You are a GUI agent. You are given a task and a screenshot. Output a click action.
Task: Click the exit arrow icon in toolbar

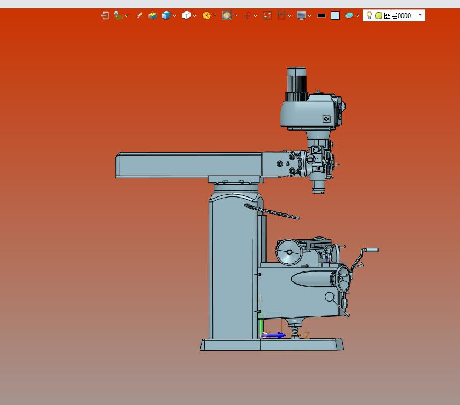coord(105,15)
